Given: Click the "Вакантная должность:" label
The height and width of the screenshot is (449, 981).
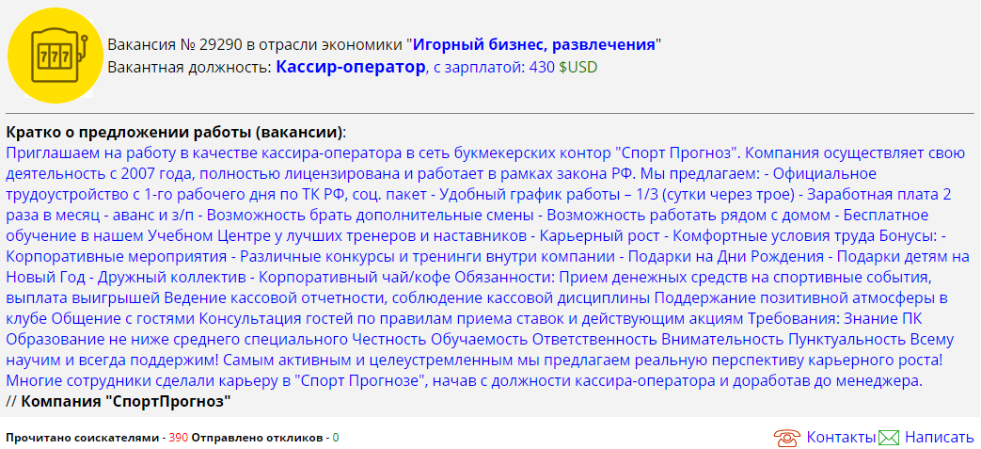Looking at the screenshot, I should (x=190, y=67).
